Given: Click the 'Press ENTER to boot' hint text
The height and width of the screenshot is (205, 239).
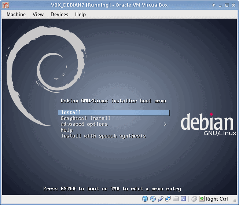Looking at the screenshot, I should pyautogui.click(x=112, y=188).
